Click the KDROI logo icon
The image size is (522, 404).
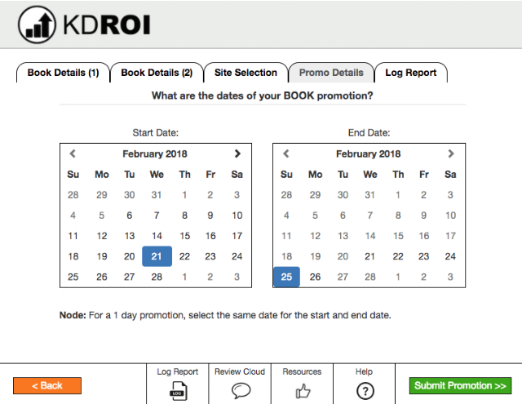click(37, 24)
